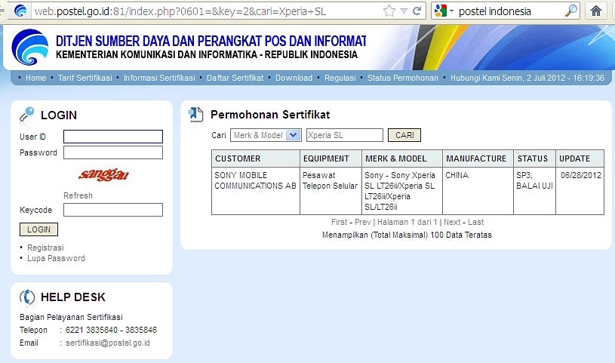Click the document icon beside Permohonan Sertifikat
This screenshot has width=615, height=363.
click(x=195, y=115)
